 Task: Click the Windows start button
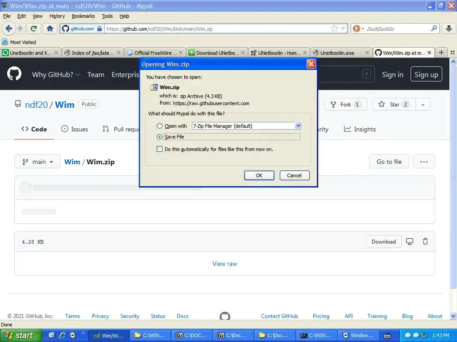pyautogui.click(x=21, y=335)
